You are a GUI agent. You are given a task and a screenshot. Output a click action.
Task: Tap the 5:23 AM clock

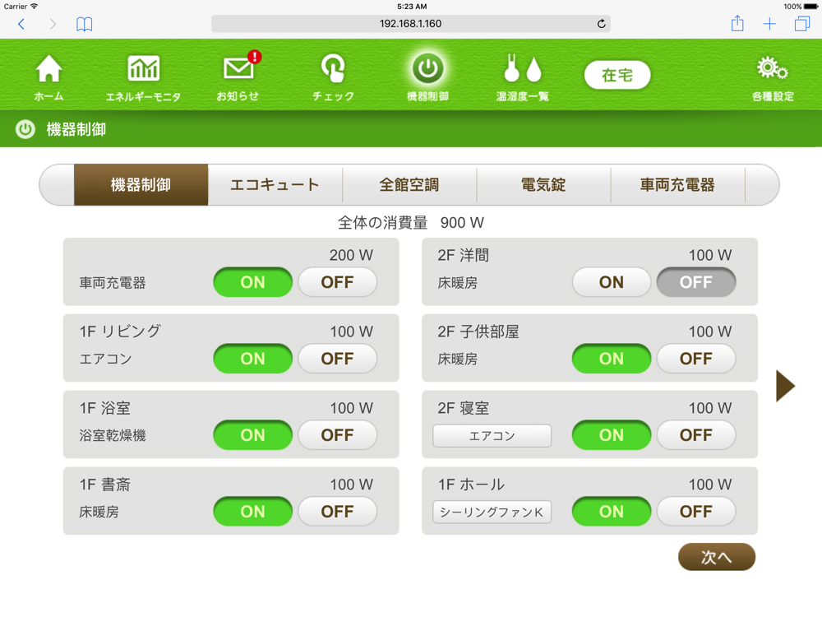pyautogui.click(x=412, y=7)
